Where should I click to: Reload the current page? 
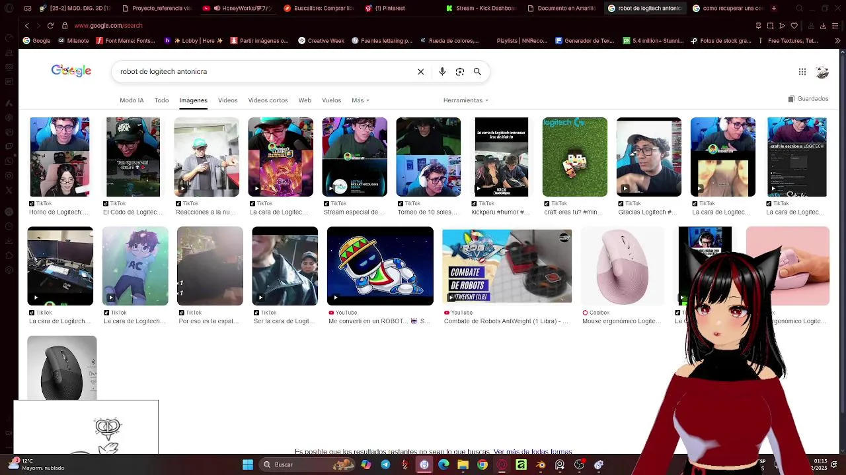click(x=50, y=25)
